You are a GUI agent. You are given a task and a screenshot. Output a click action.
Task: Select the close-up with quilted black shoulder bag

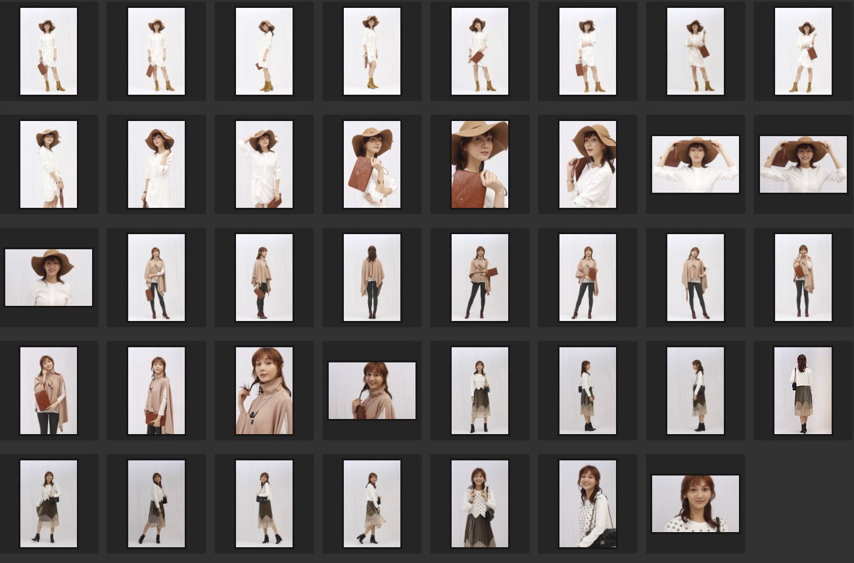(587, 503)
